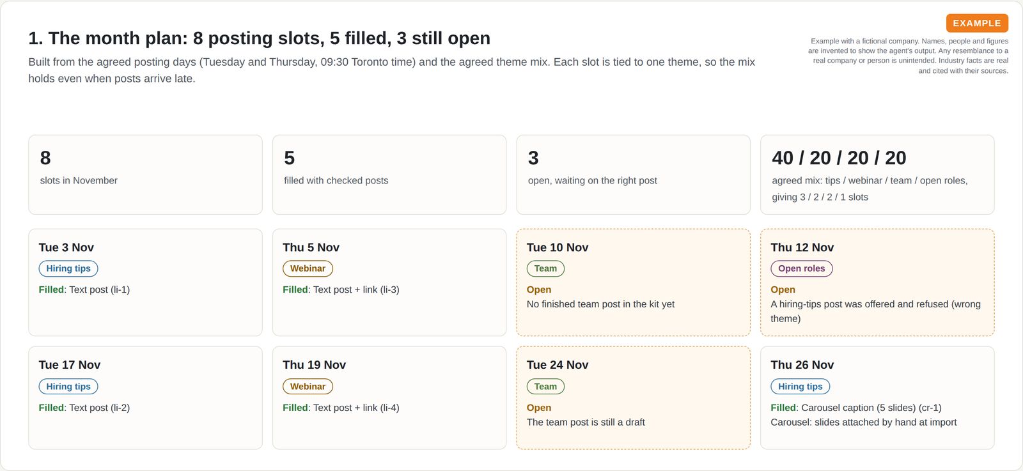The height and width of the screenshot is (471, 1023).
Task: Open the 8 slots in November card
Action: click(x=145, y=174)
